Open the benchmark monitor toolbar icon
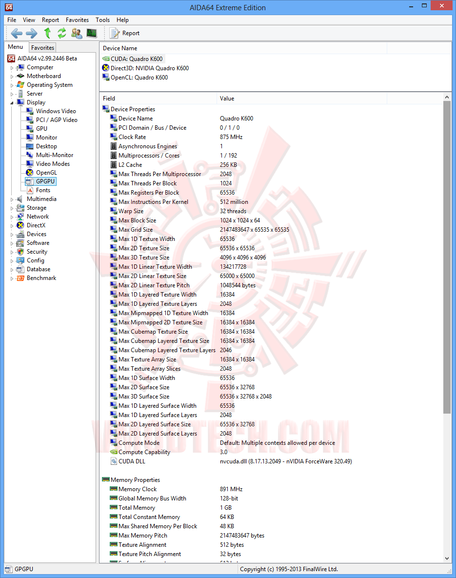The image size is (456, 578). [91, 33]
